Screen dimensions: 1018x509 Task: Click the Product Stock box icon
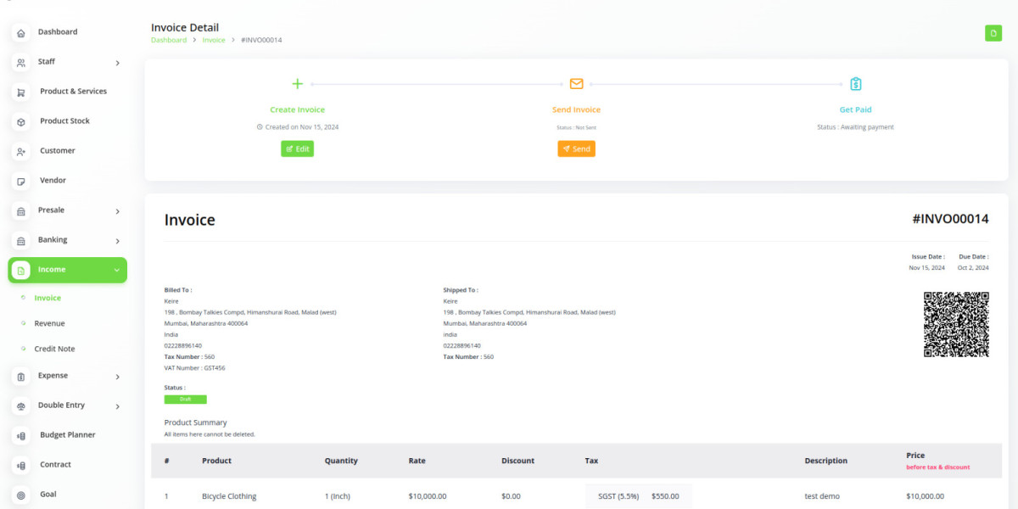tap(21, 122)
